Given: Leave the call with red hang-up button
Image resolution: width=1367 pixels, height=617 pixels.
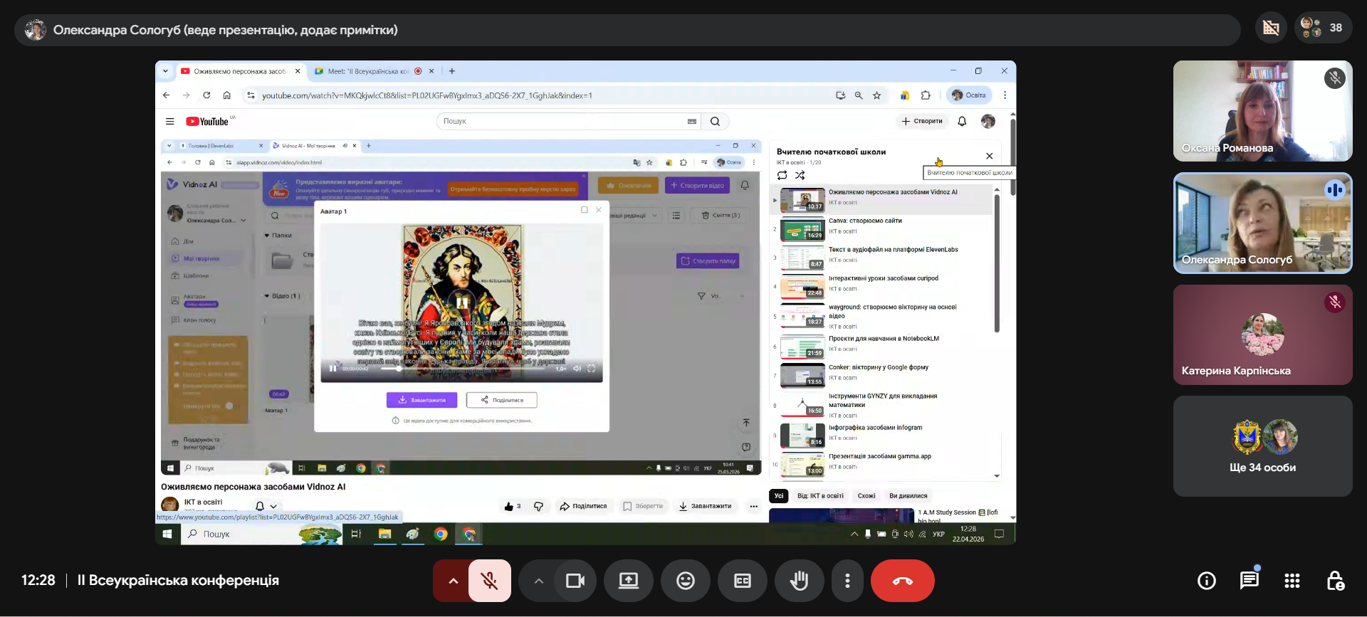Looking at the screenshot, I should pyautogui.click(x=902, y=581).
